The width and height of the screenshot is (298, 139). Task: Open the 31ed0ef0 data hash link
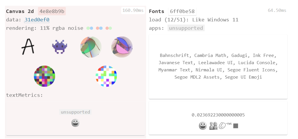(37, 20)
